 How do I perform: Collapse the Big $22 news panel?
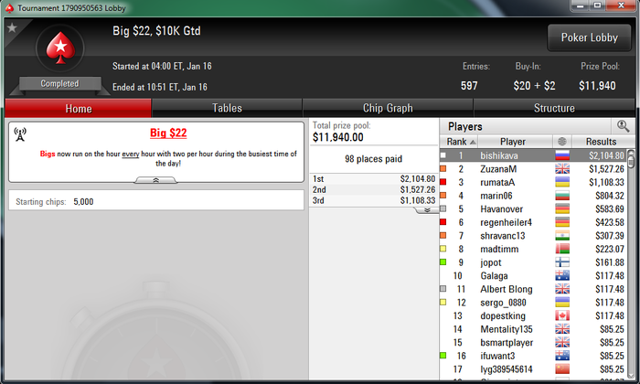pyautogui.click(x=156, y=180)
